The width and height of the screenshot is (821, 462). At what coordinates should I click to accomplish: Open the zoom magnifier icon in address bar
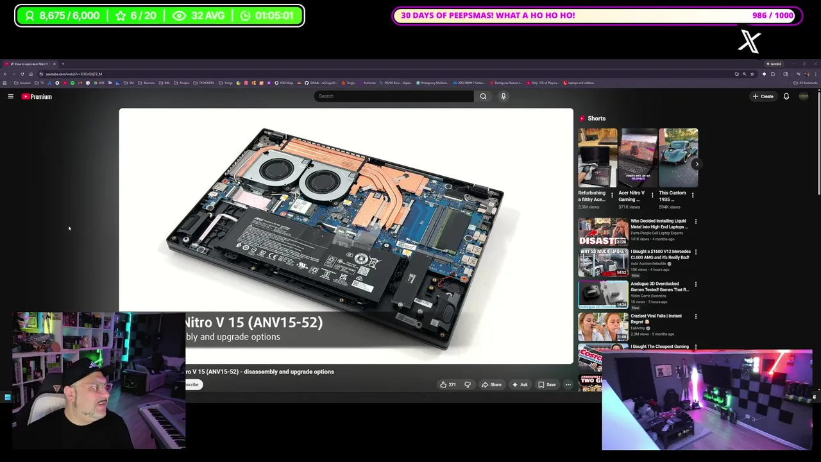[744, 74]
